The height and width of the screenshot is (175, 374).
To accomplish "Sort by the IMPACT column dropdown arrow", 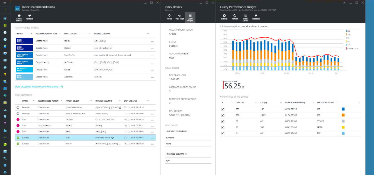I will pos(31,34).
